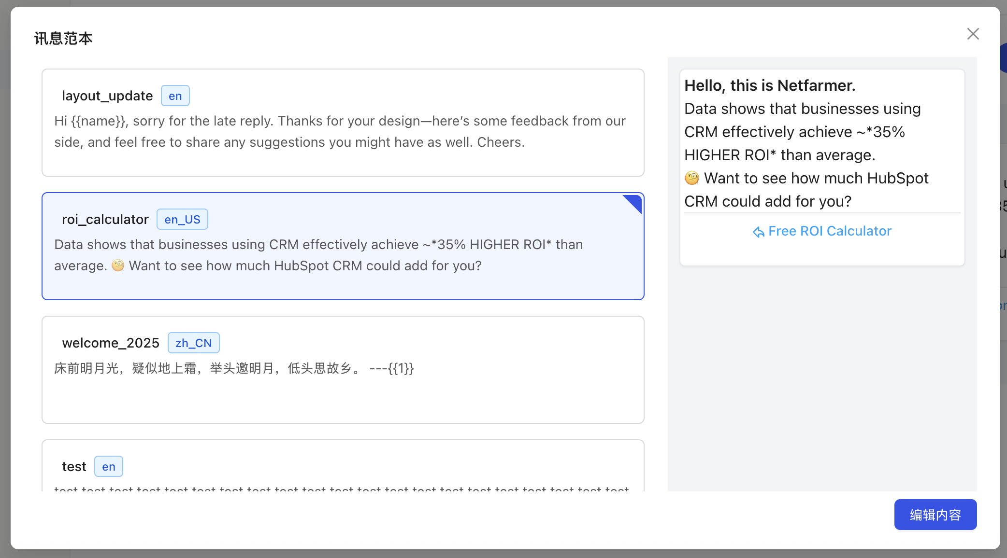Click the layout_update template name
The image size is (1007, 558).
pyautogui.click(x=107, y=96)
